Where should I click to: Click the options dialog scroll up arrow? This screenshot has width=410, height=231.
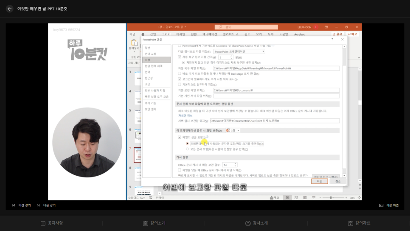point(344,47)
